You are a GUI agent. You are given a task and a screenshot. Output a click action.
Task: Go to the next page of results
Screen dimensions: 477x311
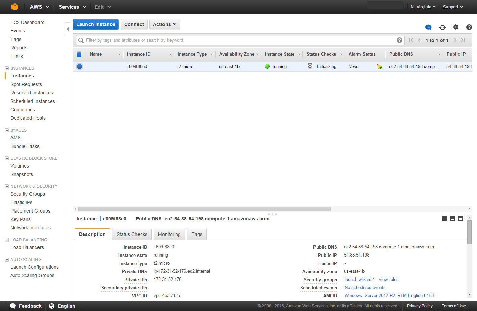[x=455, y=40]
